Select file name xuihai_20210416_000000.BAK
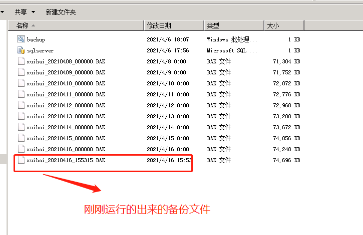The image size is (363, 235). pos(66,149)
